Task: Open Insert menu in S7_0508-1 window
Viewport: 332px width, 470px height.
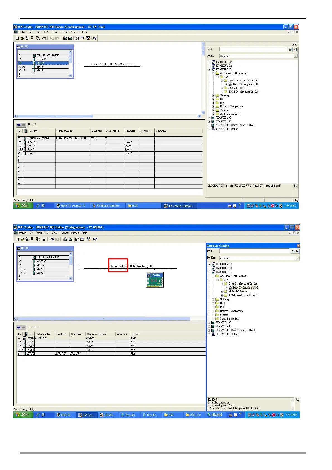Action: 39,233
